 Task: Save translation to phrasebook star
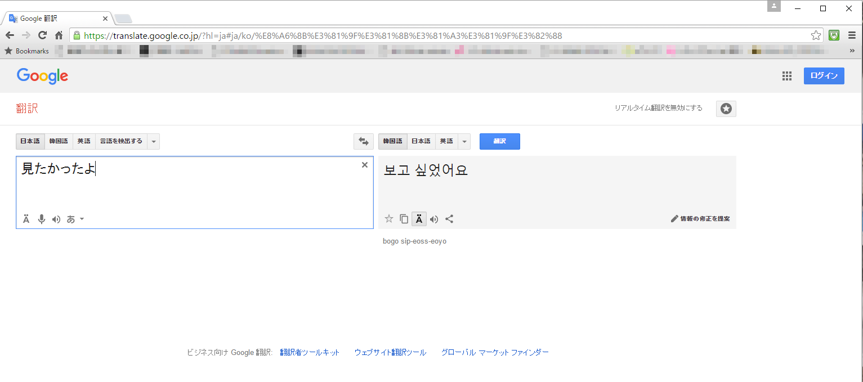click(x=389, y=219)
